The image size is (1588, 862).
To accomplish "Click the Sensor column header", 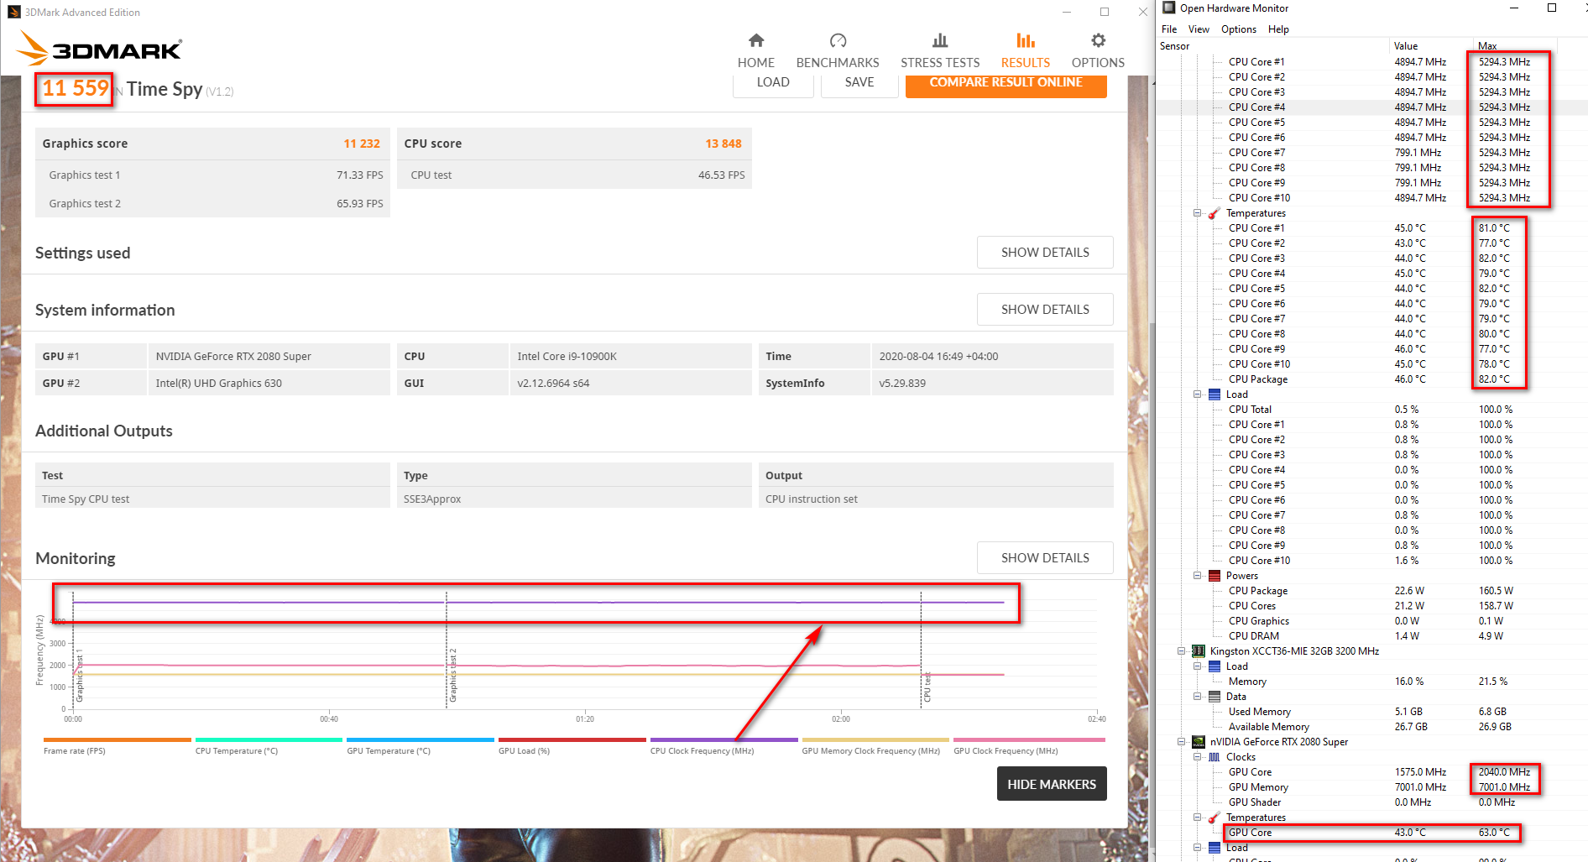I will (1272, 46).
